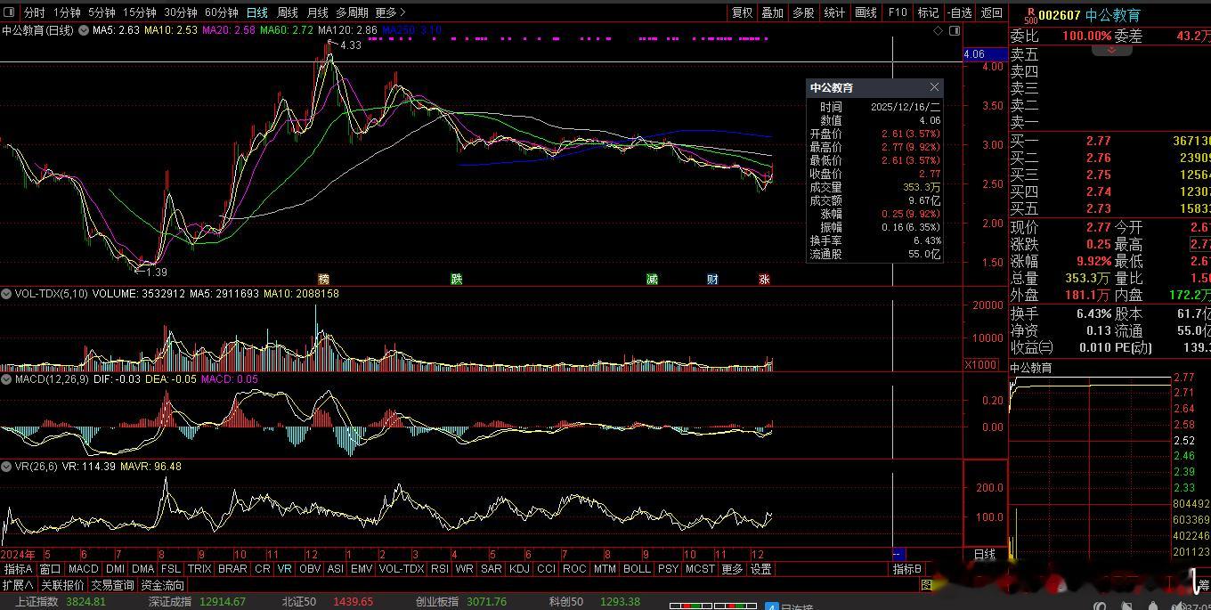
Task: Open the dropdown arrow next to 中公教育(日线)
Action: click(84, 30)
